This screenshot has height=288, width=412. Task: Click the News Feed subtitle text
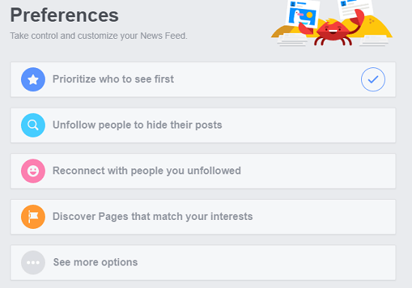(99, 36)
